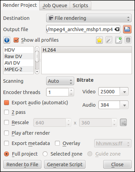The height and width of the screenshot is (172, 135).
Task: Open the profile info button
Action: [7, 40]
